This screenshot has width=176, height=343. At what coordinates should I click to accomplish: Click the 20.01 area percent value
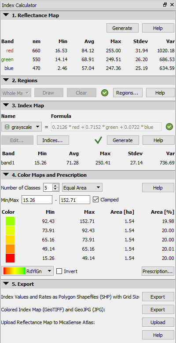[169, 249]
